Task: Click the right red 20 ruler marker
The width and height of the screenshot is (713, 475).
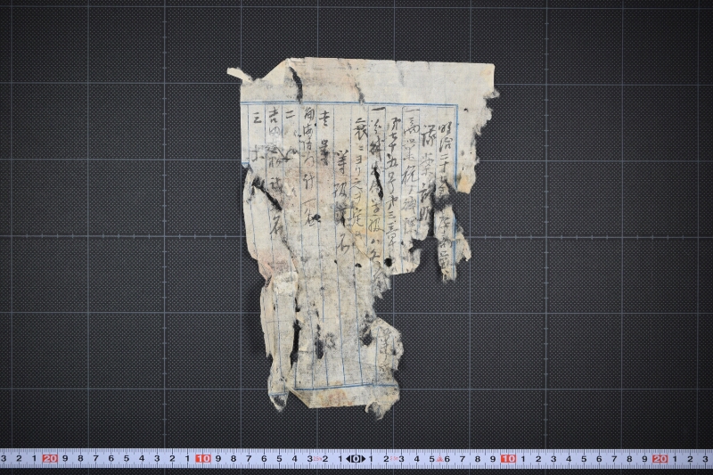Action: tap(660, 459)
